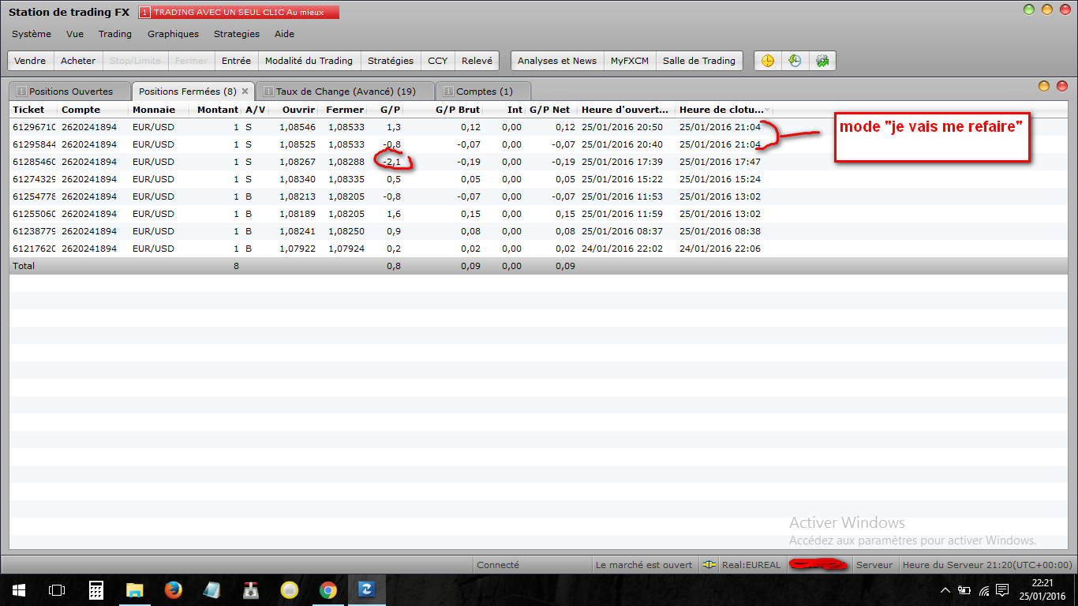Click opening price 1,08189

[298, 214]
